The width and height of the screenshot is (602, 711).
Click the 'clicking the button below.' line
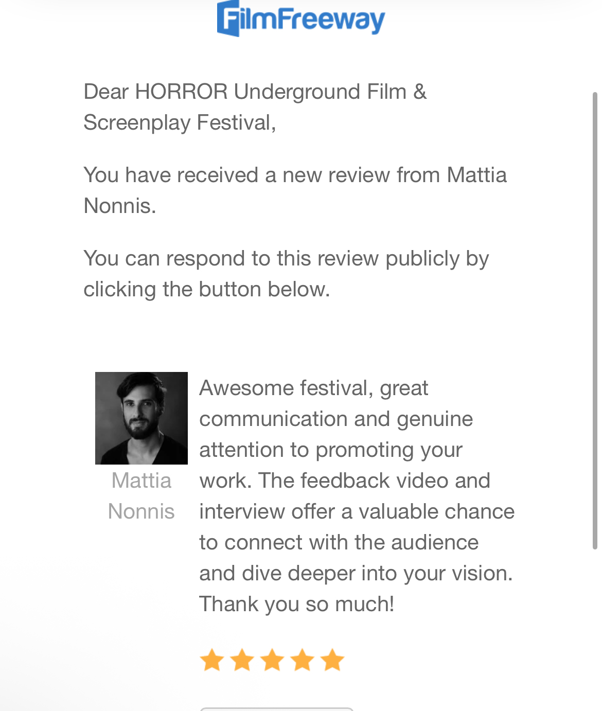[x=206, y=289]
